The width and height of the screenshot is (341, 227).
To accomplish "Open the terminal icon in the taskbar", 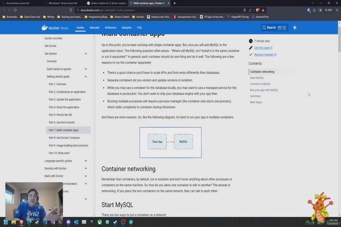I will click(60, 222).
